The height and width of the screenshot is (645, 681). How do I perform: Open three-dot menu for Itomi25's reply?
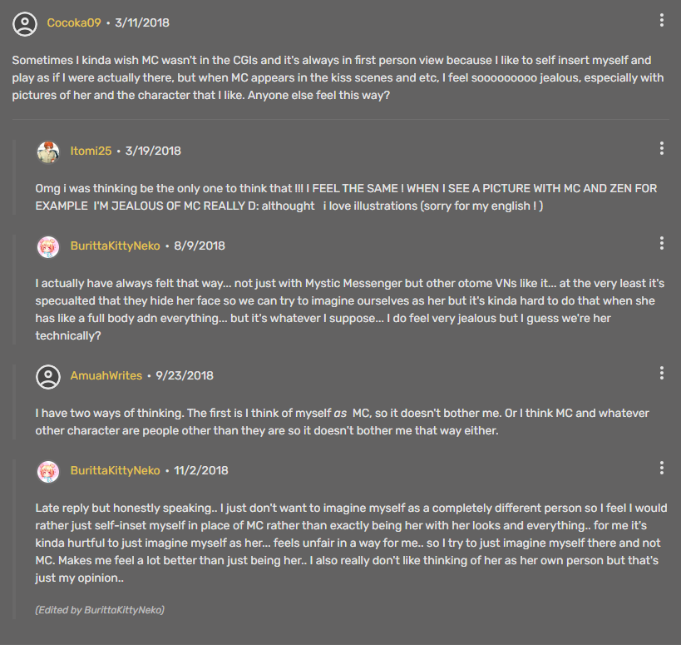661,148
